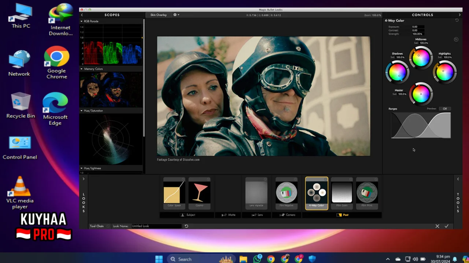Click the Master color wheel

(x=421, y=94)
